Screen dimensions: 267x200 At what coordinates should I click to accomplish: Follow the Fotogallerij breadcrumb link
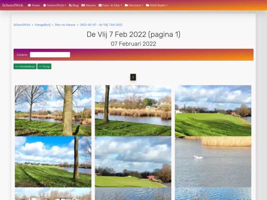coord(43,25)
